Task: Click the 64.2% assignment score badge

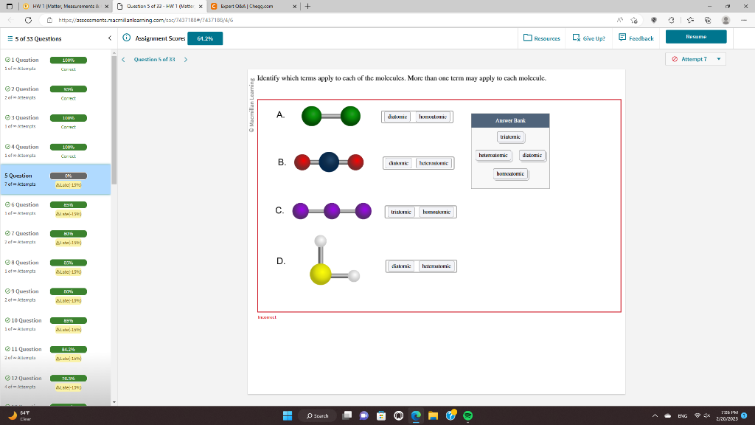Action: pos(205,38)
